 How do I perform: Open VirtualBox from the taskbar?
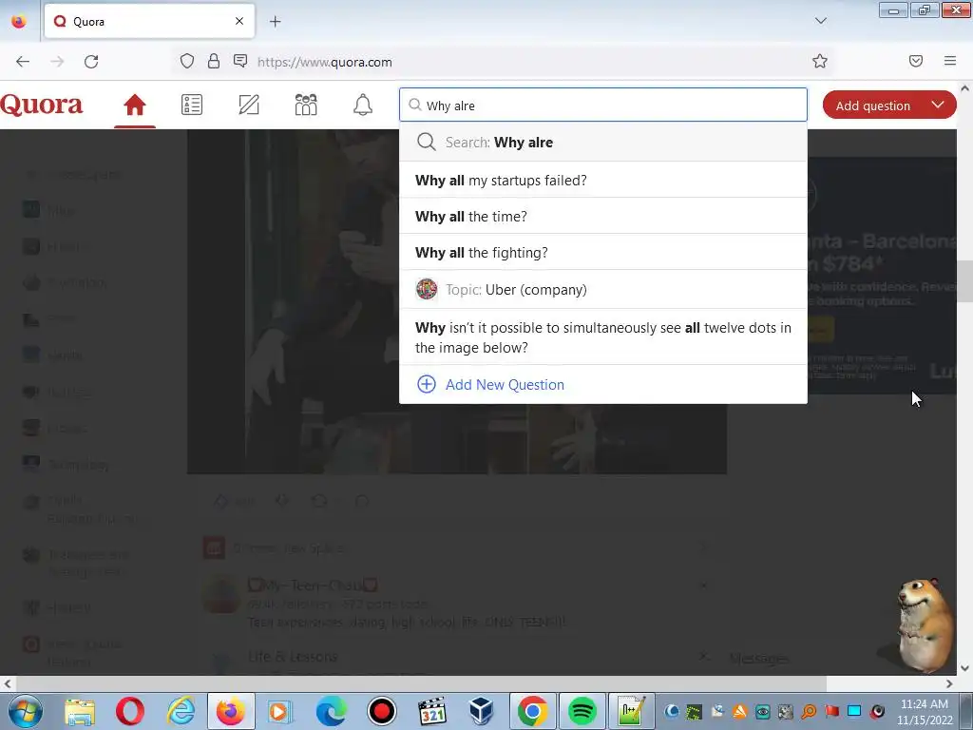click(481, 711)
